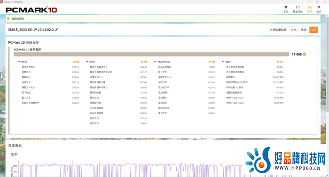This screenshot has height=177, width=329.
Task: Click the 导出为 PDF row under PowerPoint
Action: (187, 108)
